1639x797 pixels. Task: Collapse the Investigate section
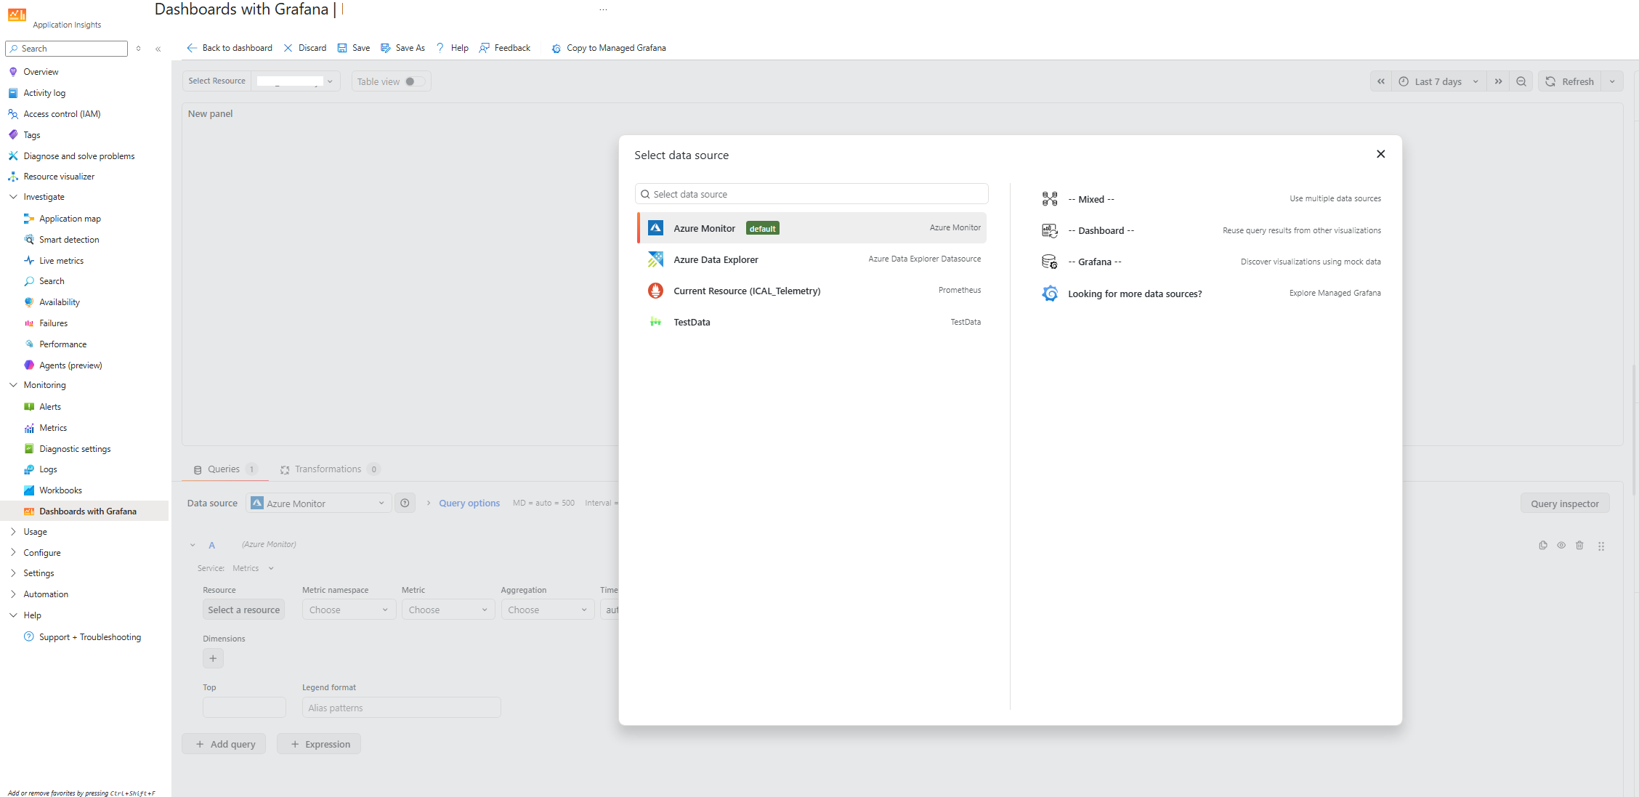13,197
